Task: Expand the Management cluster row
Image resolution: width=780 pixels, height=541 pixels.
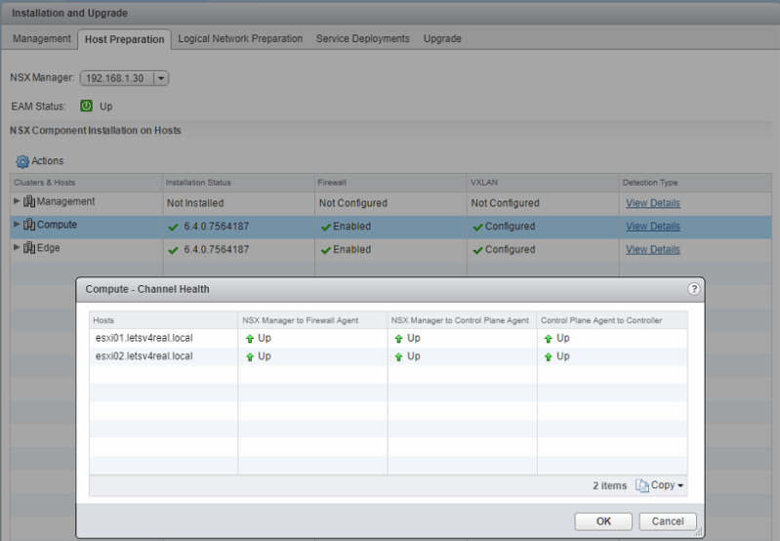Action: coord(16,202)
